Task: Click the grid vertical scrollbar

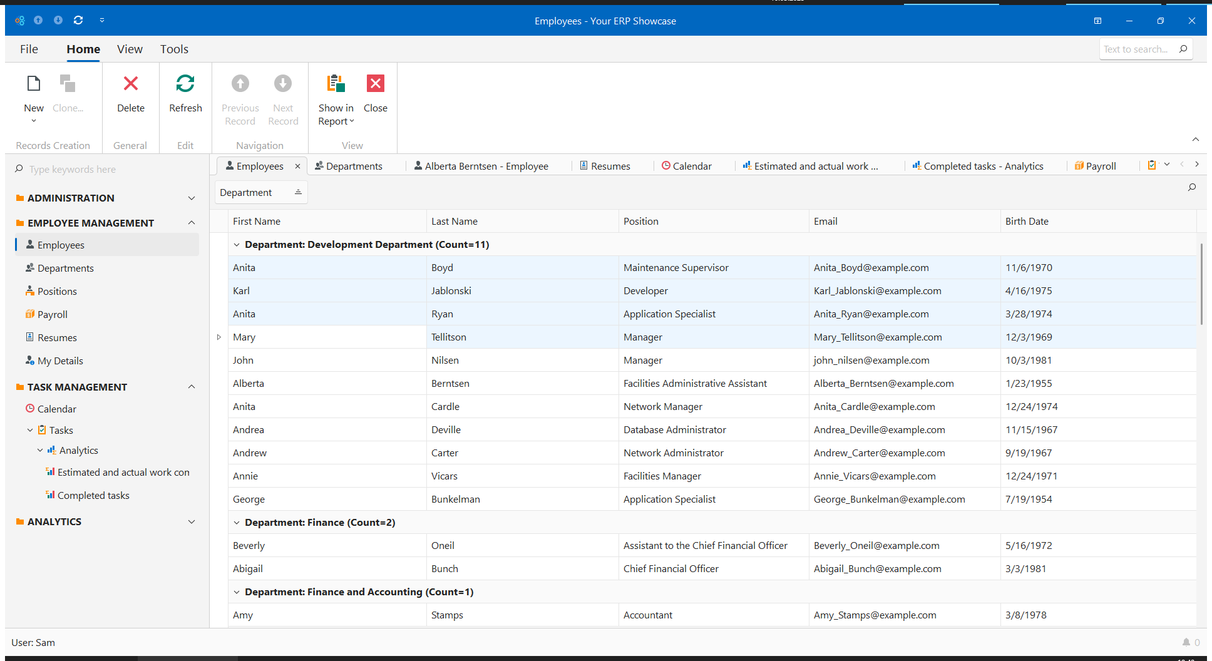Action: [1201, 285]
